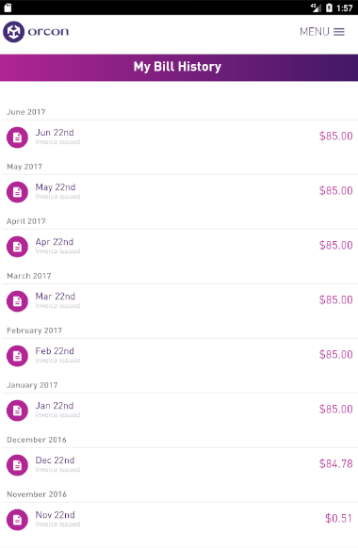Tap the May 22nd date text
Screen dimensions: 358x548
point(56,187)
